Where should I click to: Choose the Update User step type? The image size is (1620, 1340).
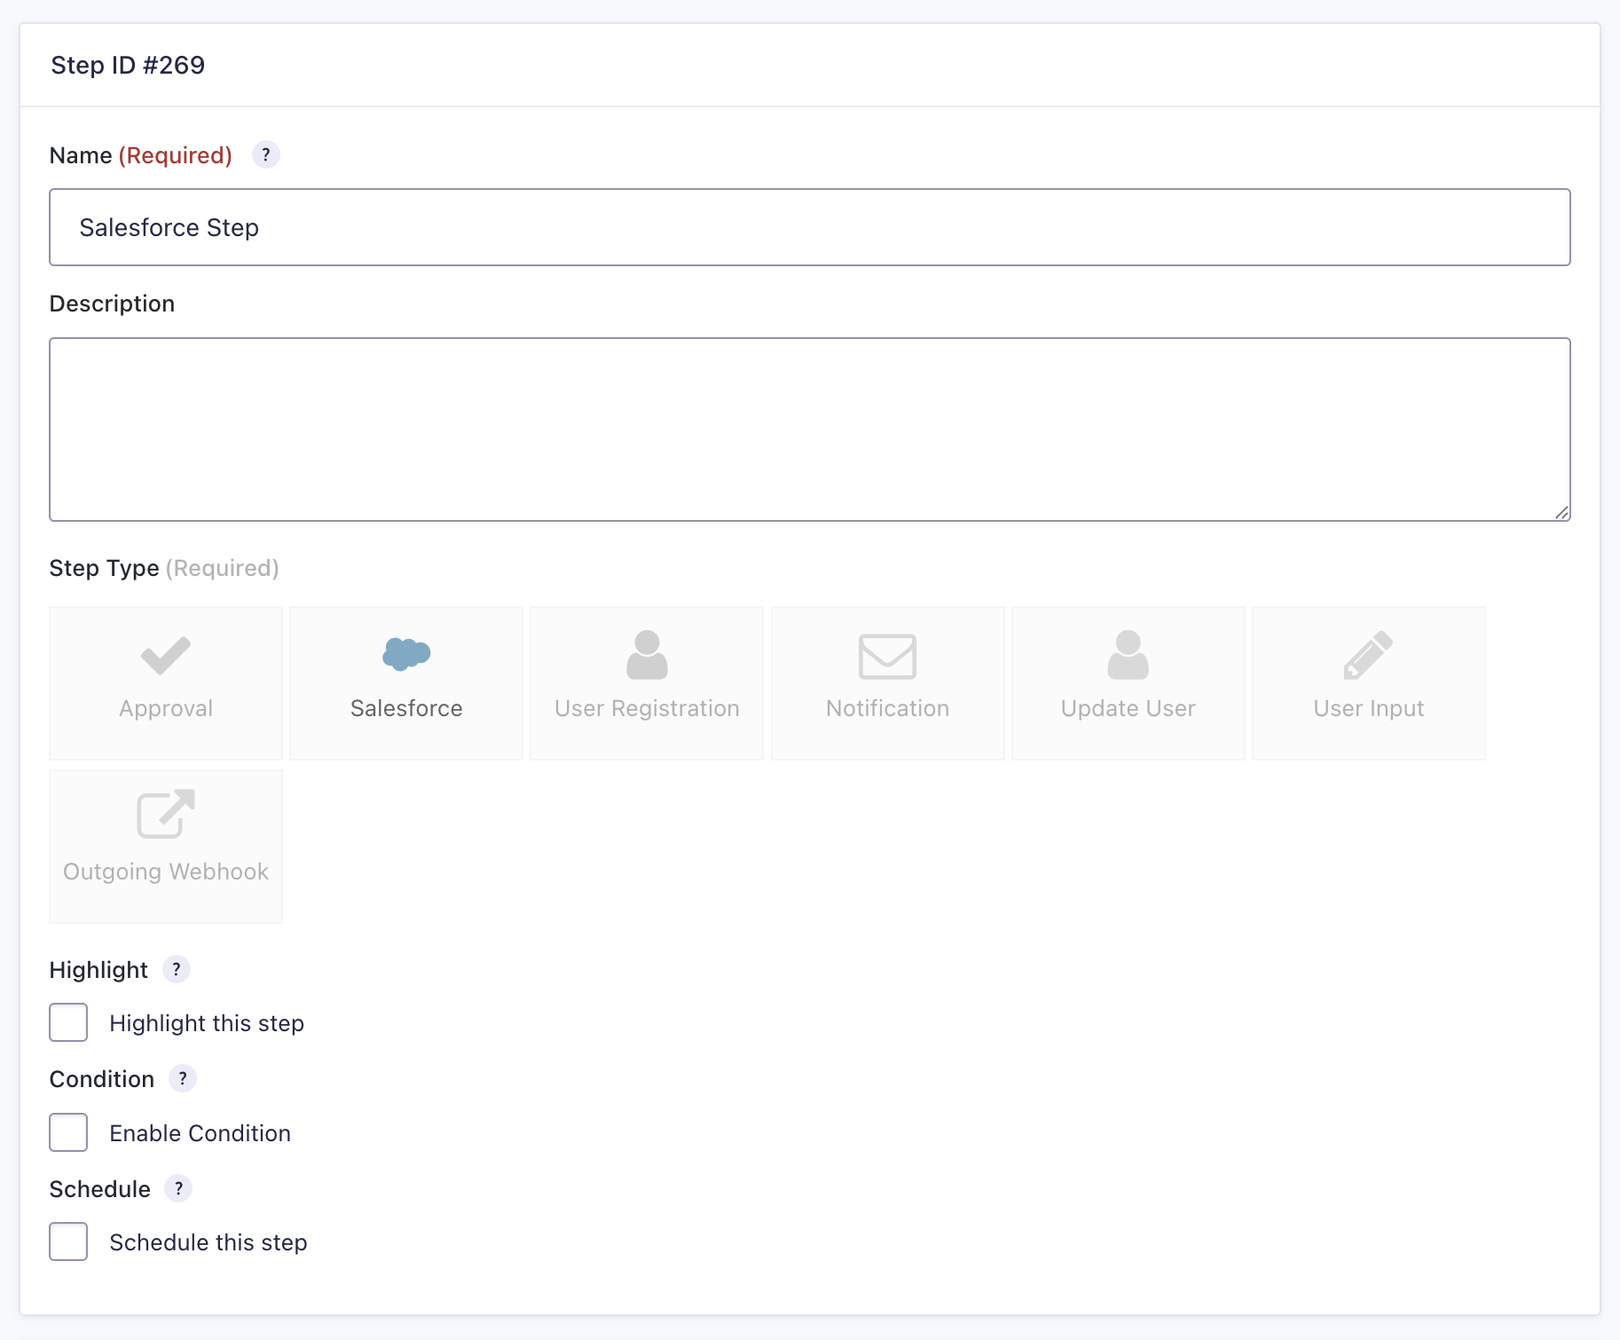[1128, 682]
